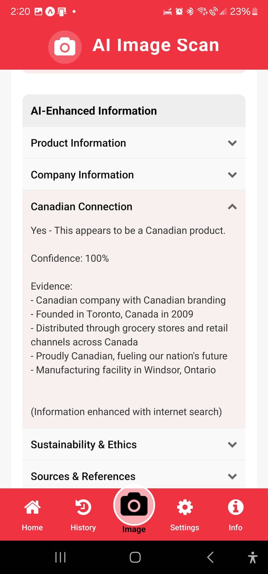Viewport: 268px width, 574px height.
Task: Click the camera icon beside AI Image Scan
Action: click(x=65, y=45)
